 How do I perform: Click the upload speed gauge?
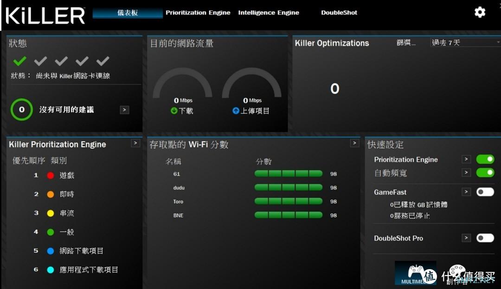click(252, 83)
